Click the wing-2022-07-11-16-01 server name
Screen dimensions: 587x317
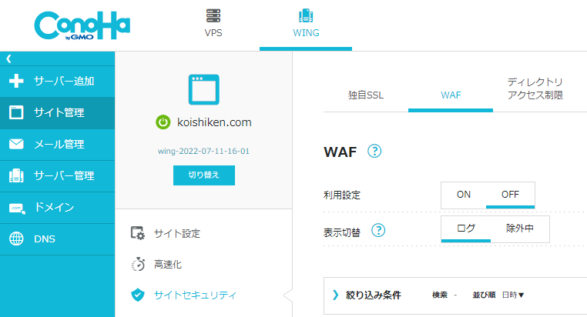[203, 151]
